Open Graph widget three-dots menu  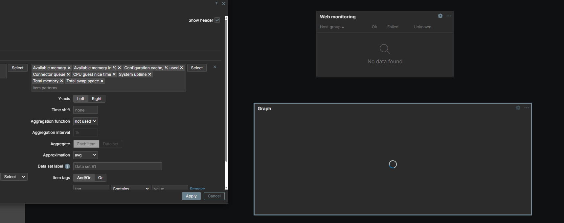[527, 108]
